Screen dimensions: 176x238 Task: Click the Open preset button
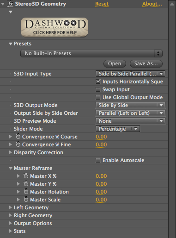click(115, 63)
